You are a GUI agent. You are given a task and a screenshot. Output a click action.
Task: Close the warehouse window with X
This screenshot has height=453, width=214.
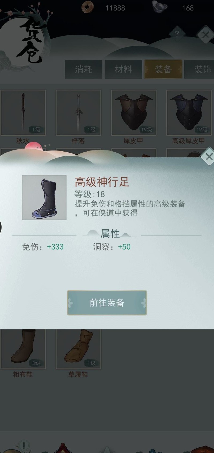[205, 35]
